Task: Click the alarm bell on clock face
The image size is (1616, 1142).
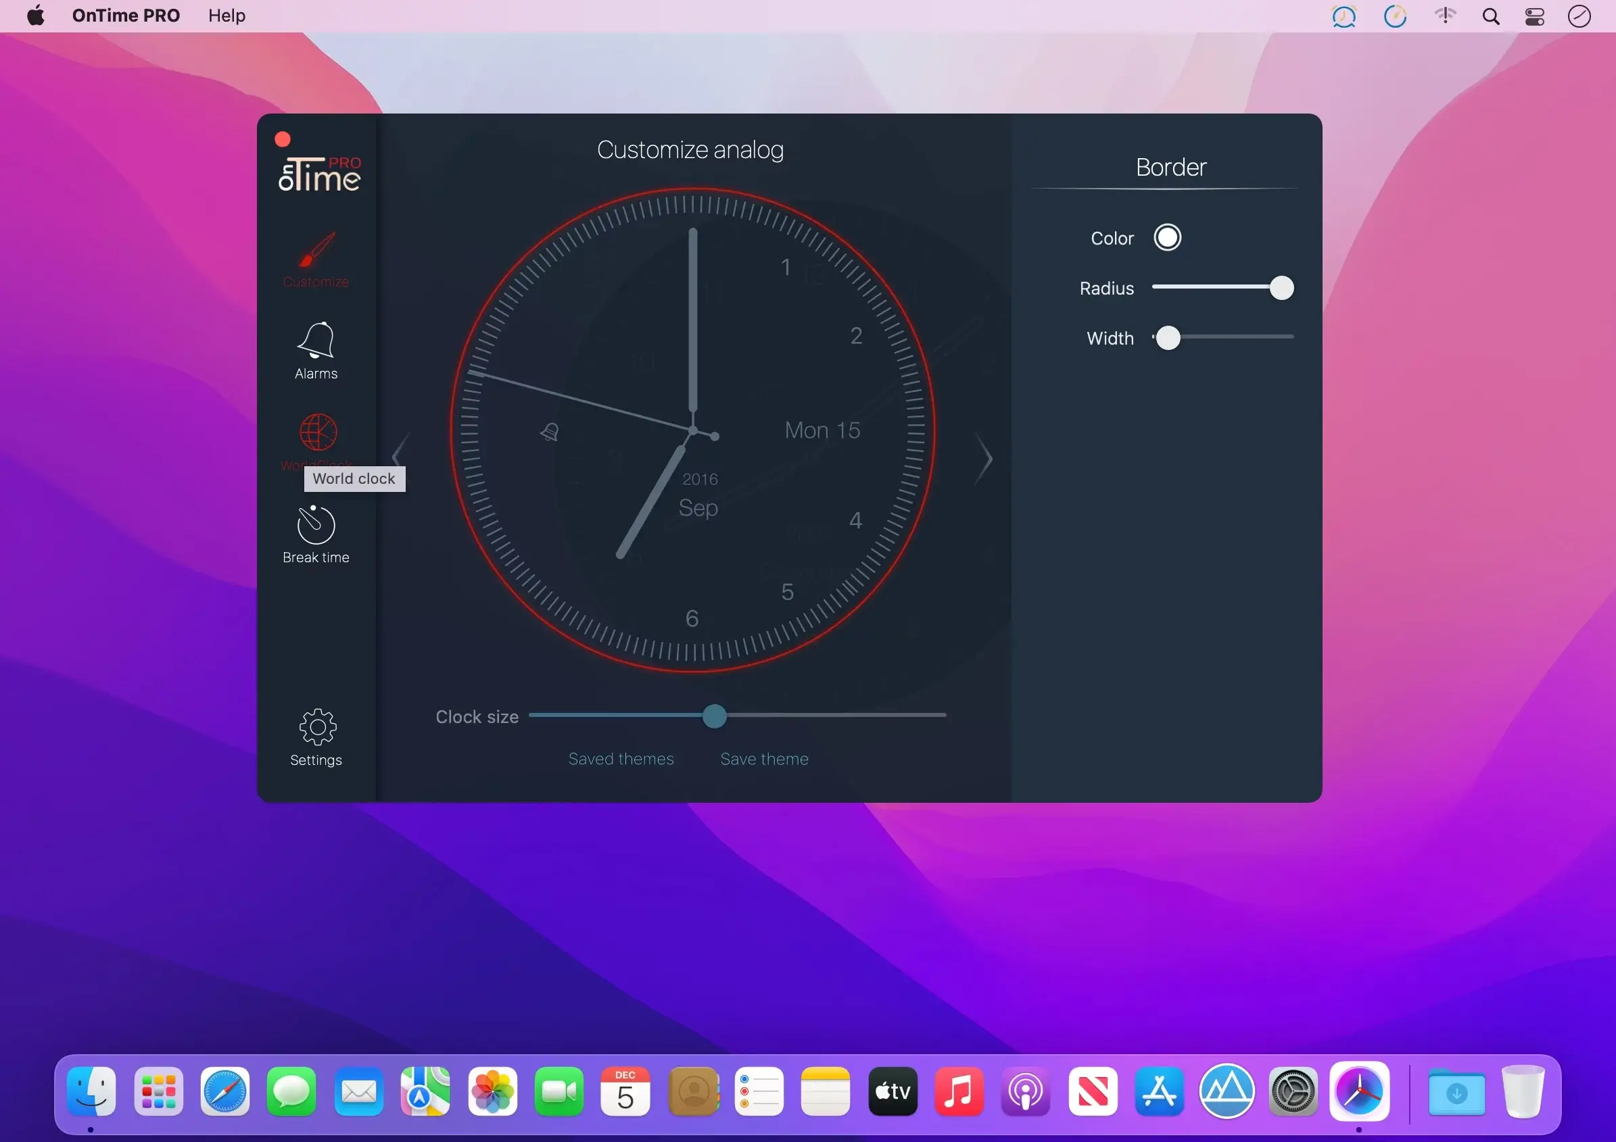Action: tap(550, 431)
